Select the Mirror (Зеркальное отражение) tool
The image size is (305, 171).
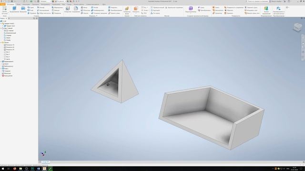pyautogui.click(x=174, y=8)
